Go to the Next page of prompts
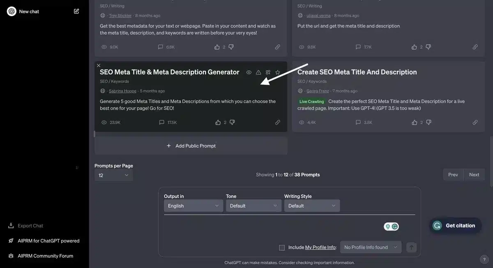493x268 pixels. [474, 175]
